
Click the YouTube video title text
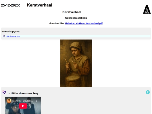[x=23, y=101]
